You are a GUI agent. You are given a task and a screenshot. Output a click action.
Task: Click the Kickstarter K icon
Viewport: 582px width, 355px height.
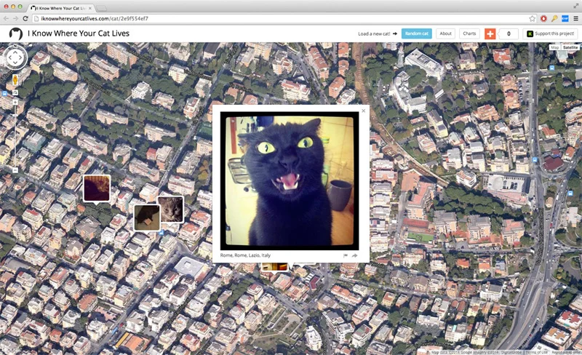pyautogui.click(x=530, y=33)
